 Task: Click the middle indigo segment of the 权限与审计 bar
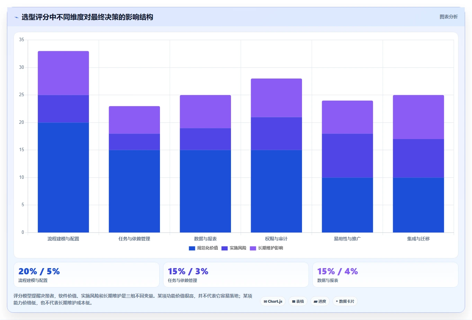click(x=276, y=134)
